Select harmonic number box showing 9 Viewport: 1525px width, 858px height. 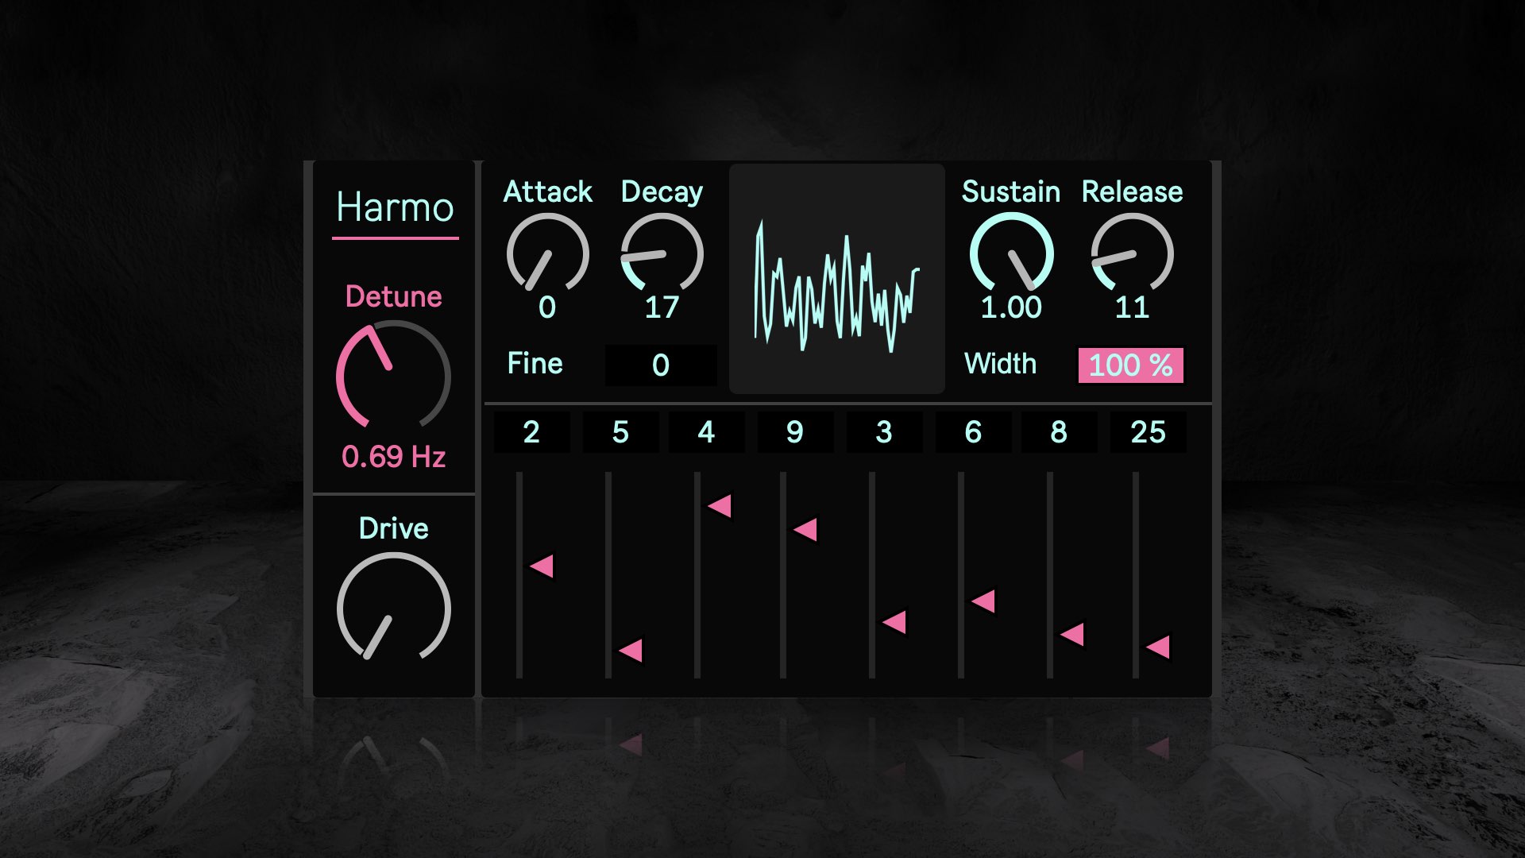[x=794, y=432]
